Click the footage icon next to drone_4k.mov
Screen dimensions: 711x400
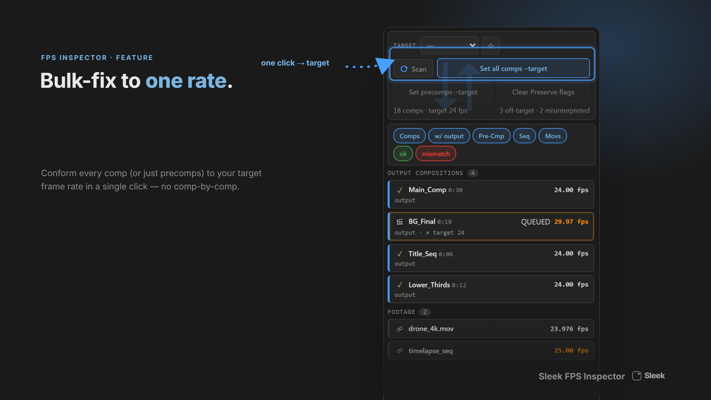pos(400,329)
